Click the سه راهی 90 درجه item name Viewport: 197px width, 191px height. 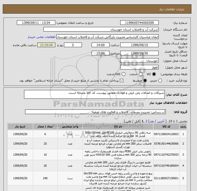118,134
